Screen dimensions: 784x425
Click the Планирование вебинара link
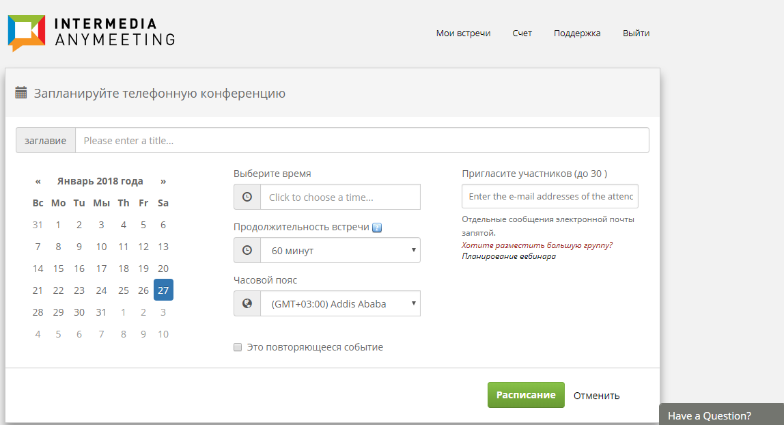point(509,256)
